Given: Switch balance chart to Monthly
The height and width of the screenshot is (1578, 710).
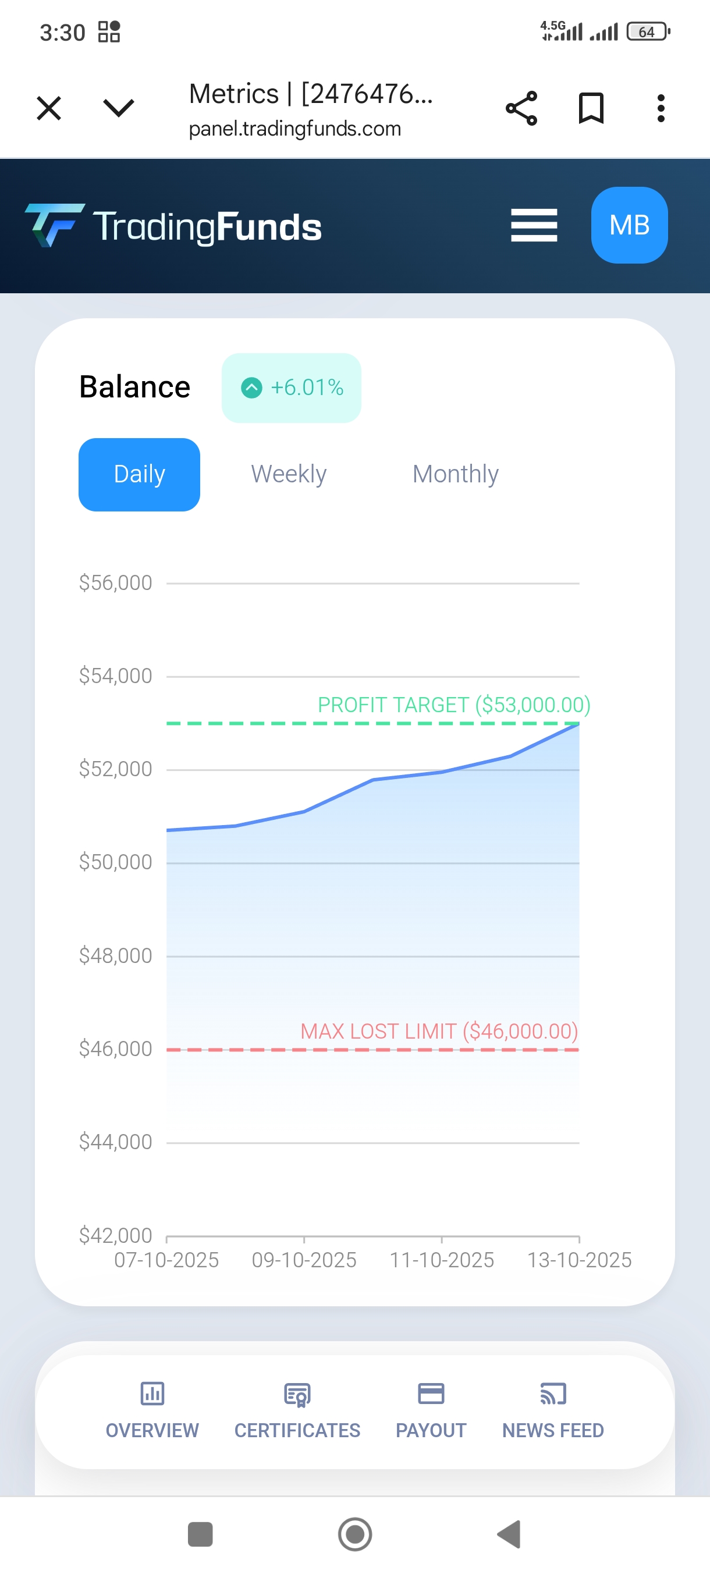Looking at the screenshot, I should (x=455, y=474).
